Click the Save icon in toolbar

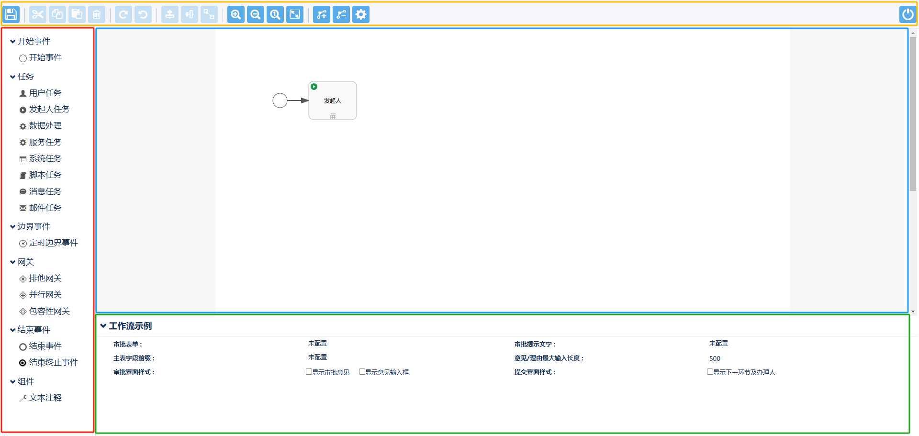tap(11, 14)
